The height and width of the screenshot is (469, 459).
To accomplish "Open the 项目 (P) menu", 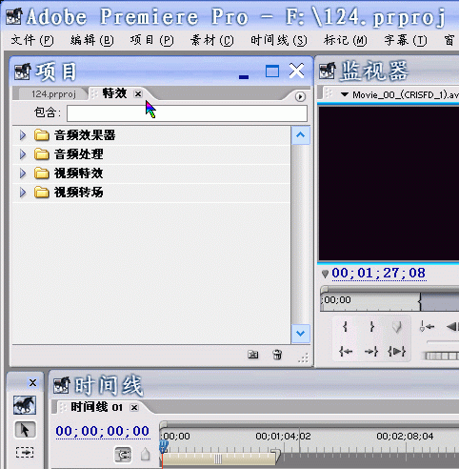I will point(151,40).
